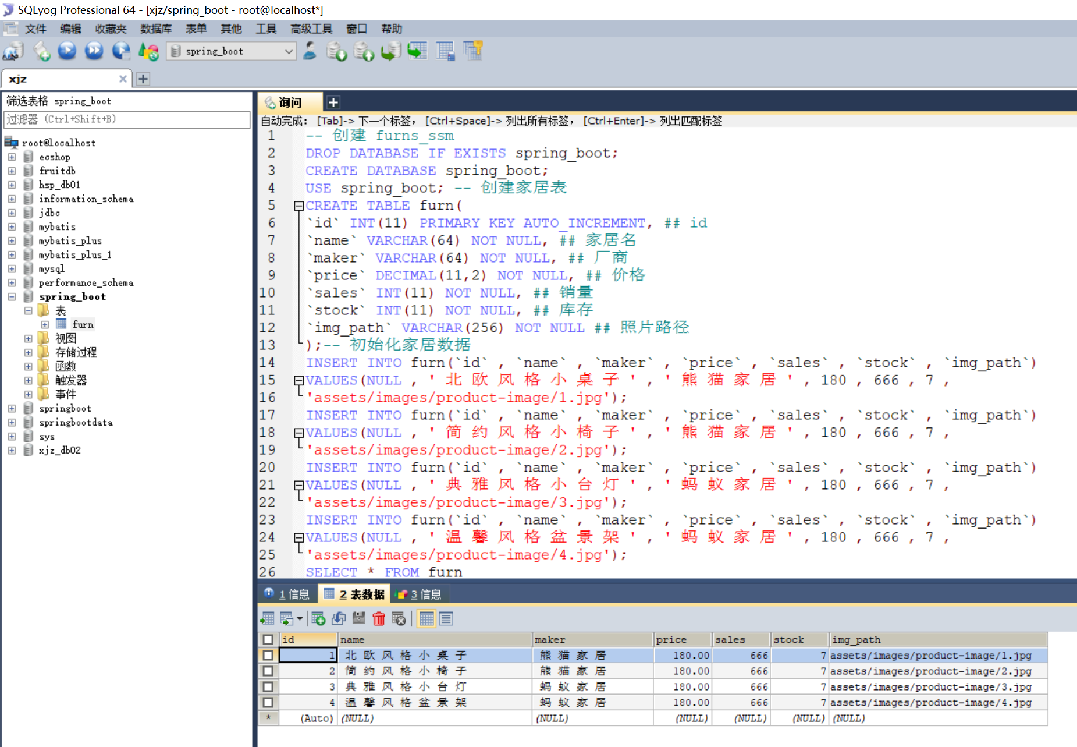The image size is (1077, 747).
Task: Click the Execute All Queries icon
Action: 94,51
